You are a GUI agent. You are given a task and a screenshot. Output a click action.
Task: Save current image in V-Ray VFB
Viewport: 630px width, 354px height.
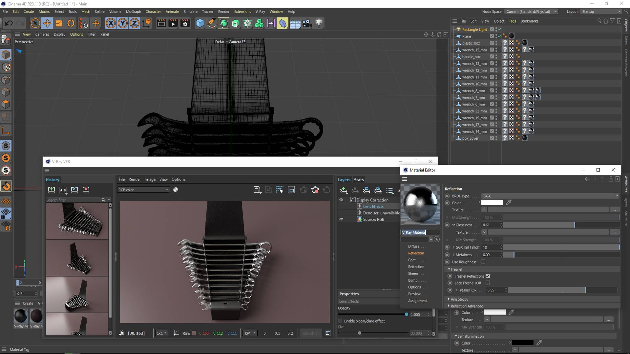(257, 190)
